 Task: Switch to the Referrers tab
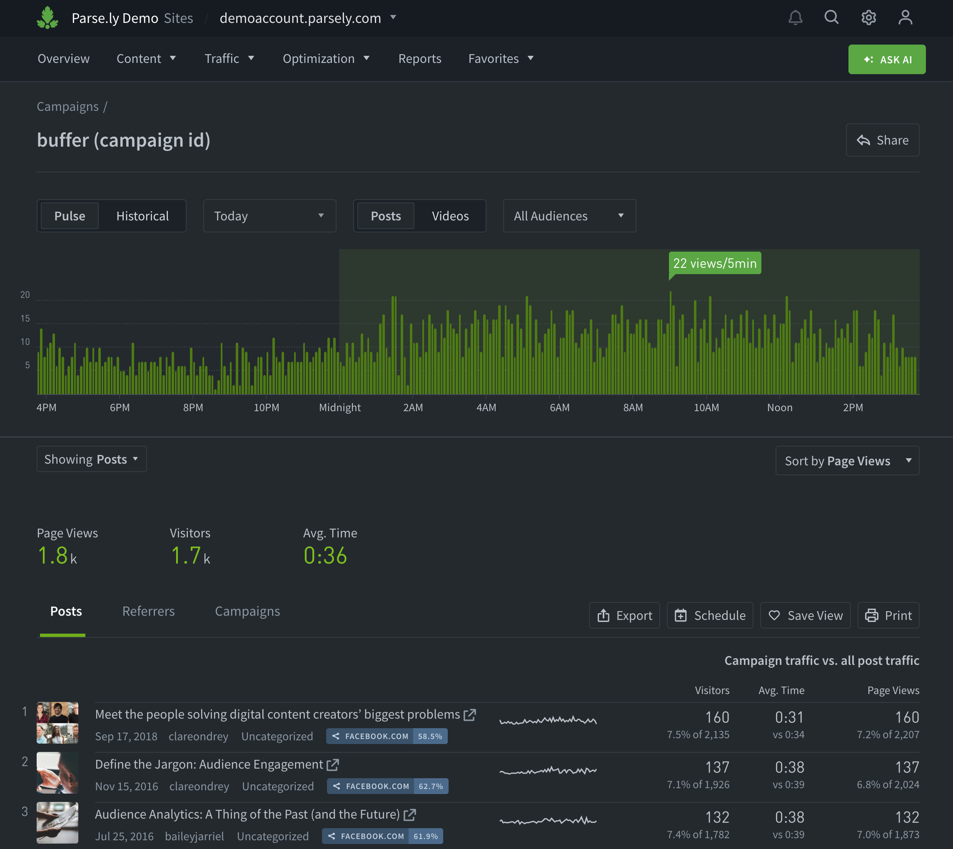(148, 611)
